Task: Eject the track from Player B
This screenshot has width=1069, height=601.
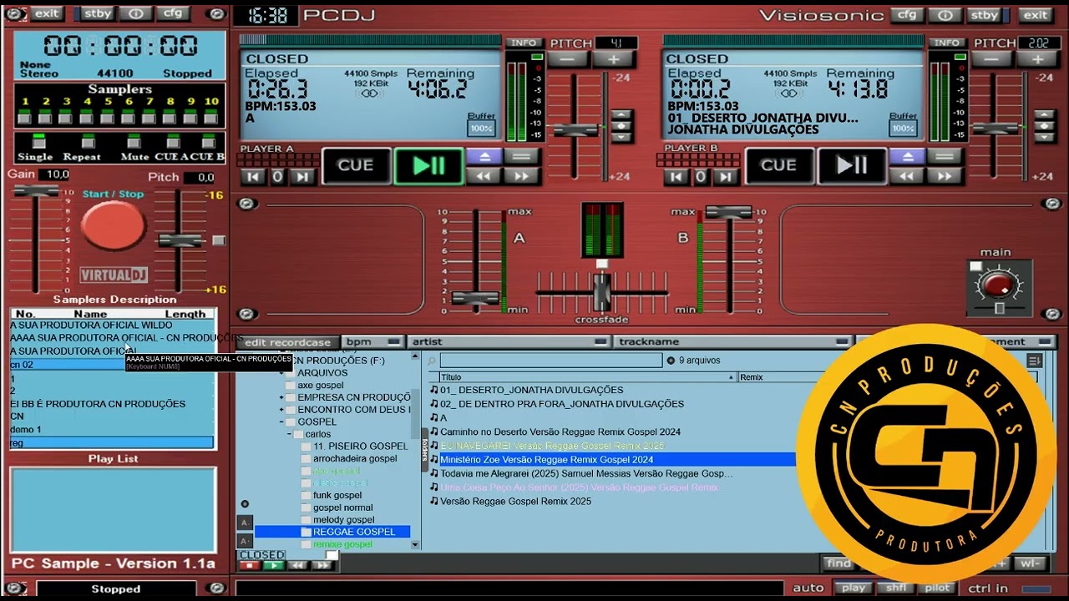Action: point(907,156)
